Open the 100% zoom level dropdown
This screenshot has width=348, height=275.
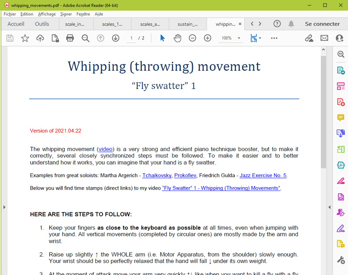(231, 38)
